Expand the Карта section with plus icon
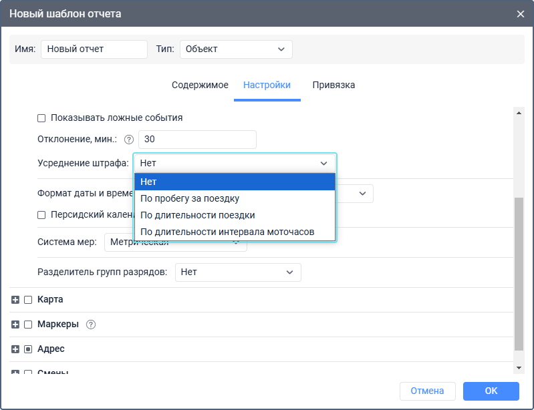The height and width of the screenshot is (410, 534). pos(15,300)
